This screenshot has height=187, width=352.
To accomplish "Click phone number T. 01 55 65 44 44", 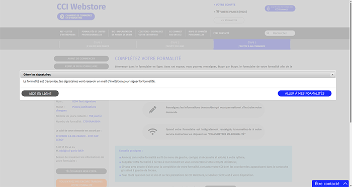I will (x=65, y=147).
